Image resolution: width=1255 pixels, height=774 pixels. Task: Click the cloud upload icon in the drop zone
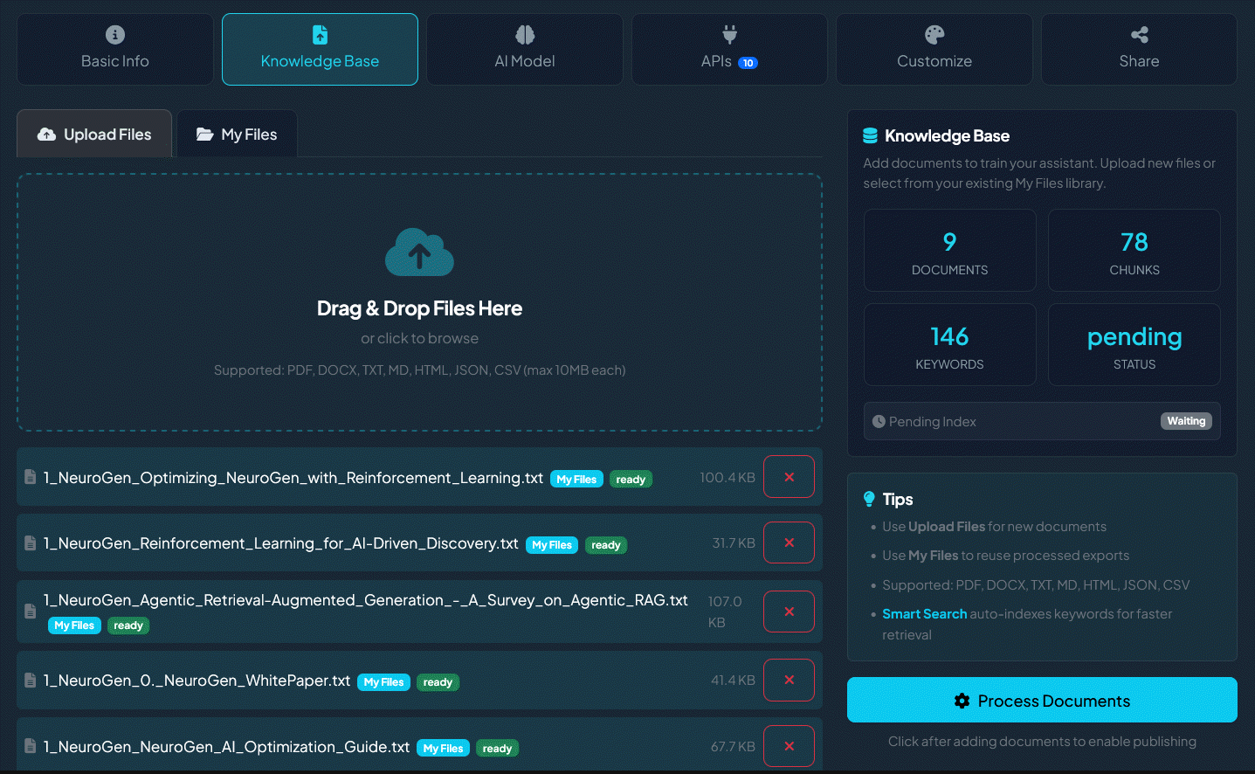coord(419,252)
